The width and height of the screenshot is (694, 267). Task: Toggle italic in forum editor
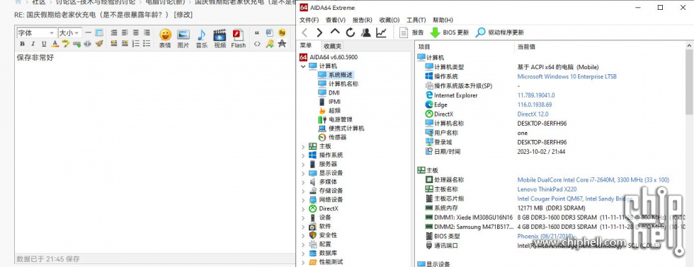(x=33, y=44)
